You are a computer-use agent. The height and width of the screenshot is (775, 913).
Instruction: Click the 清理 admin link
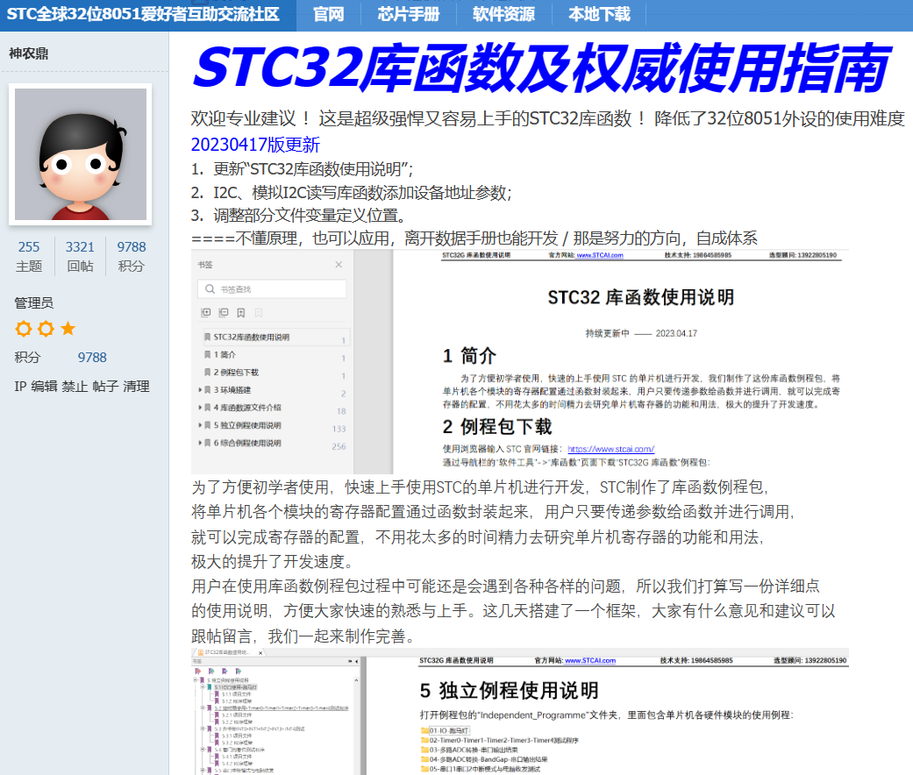point(136,387)
